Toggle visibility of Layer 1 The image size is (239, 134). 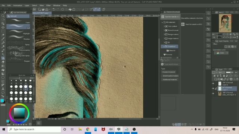(x=213, y=89)
